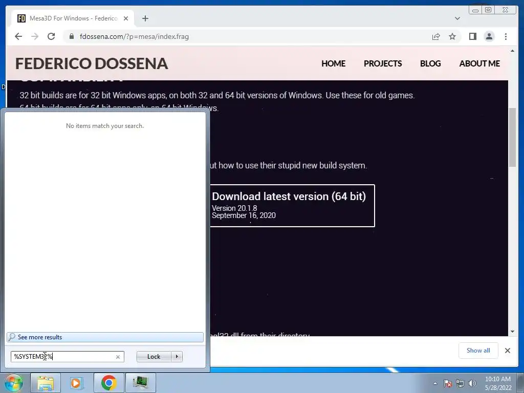Click See more results in Start menu
This screenshot has height=393, width=524.
(x=105, y=337)
